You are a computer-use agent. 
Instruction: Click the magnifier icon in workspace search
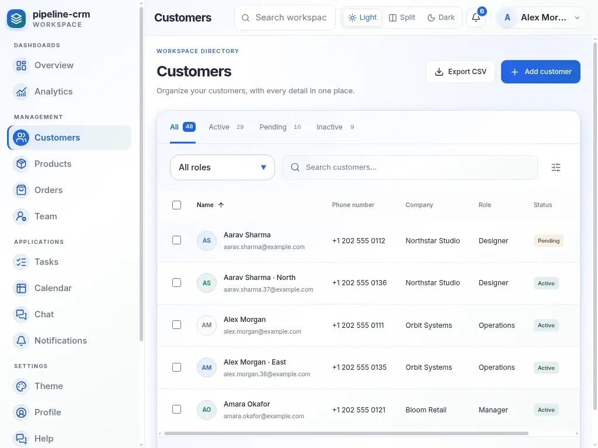click(x=246, y=18)
